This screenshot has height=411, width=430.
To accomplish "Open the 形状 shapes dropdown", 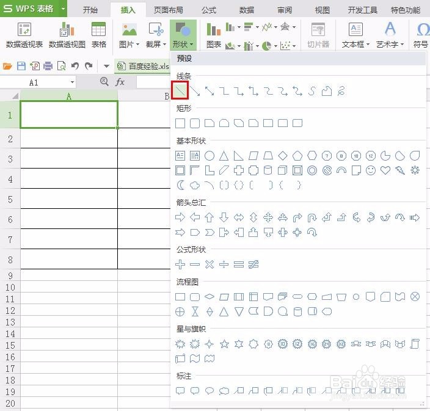I will [183, 35].
